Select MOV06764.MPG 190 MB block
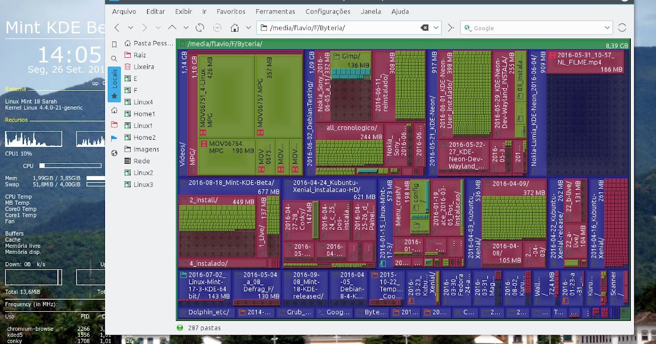The width and height of the screenshot is (656, 344). 226,157
